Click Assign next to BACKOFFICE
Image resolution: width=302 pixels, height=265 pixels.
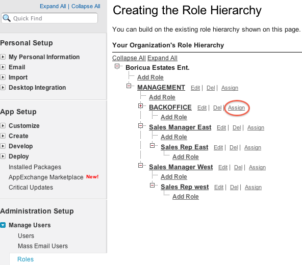(x=236, y=108)
